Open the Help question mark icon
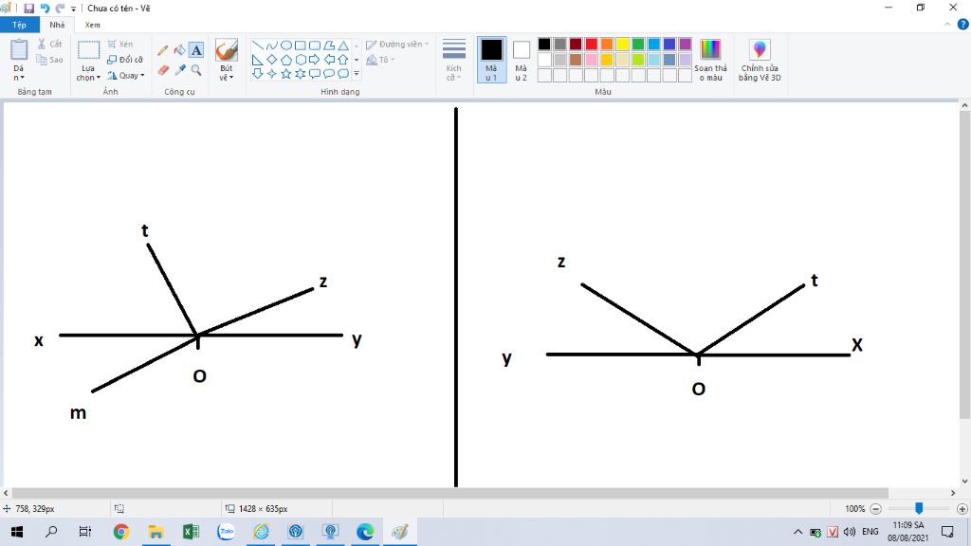 coord(963,24)
